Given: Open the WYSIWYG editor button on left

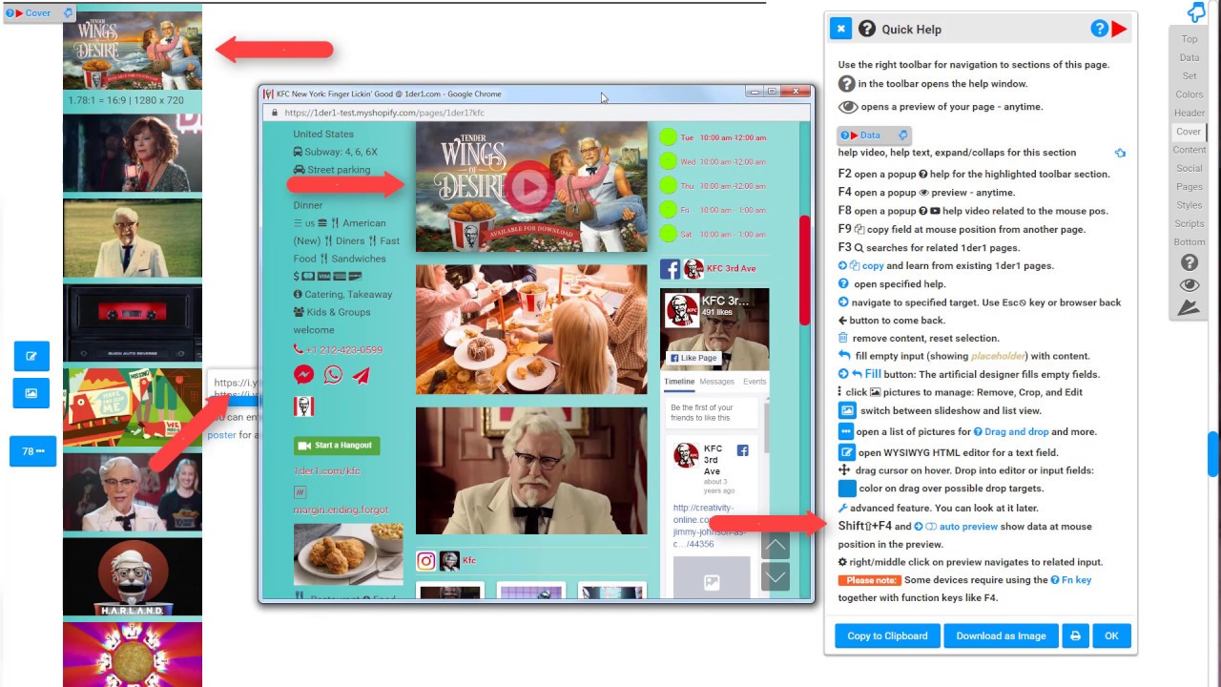Looking at the screenshot, I should [31, 357].
